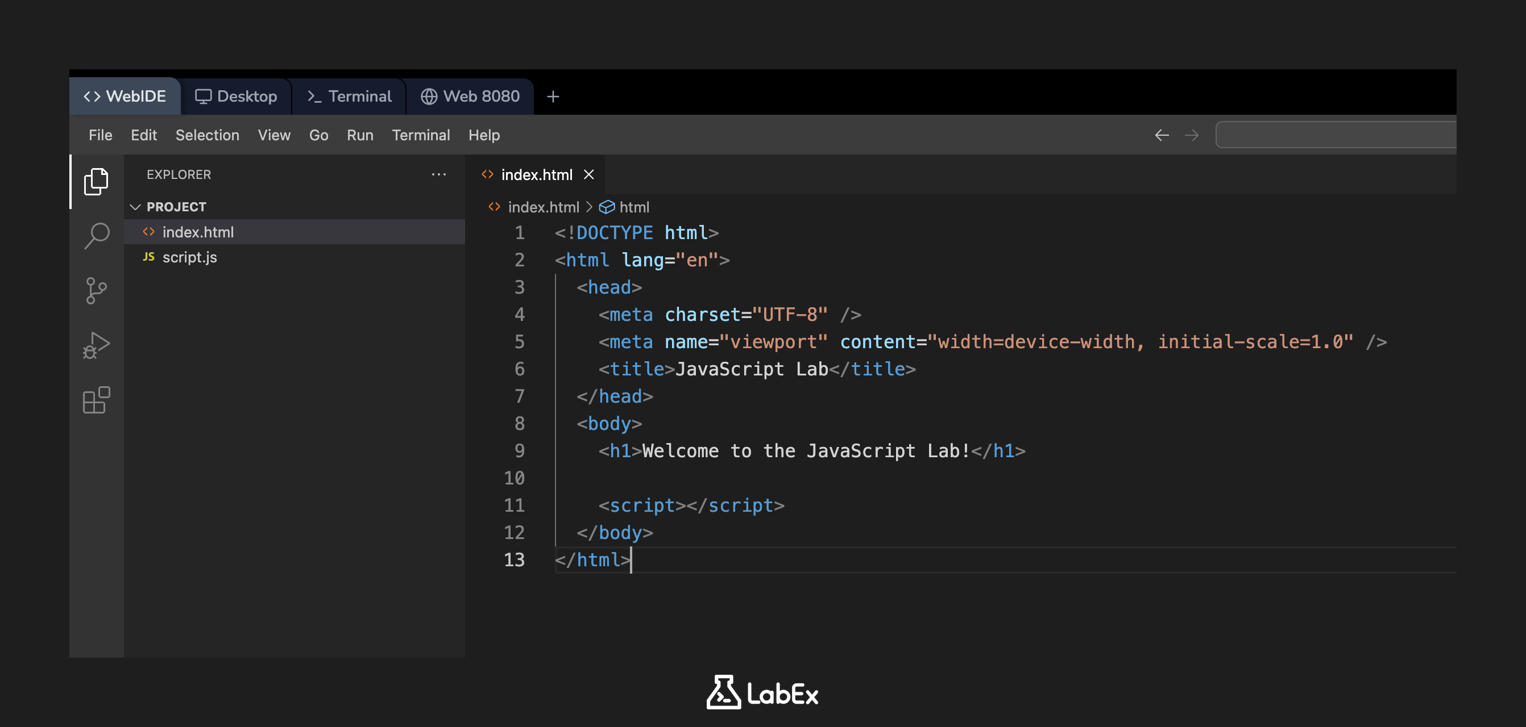Close the index.html editor tab
This screenshot has width=1526, height=727.
590,174
